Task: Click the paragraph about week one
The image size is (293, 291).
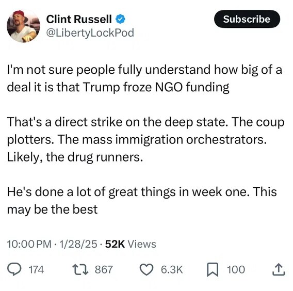Action: [x=142, y=201]
